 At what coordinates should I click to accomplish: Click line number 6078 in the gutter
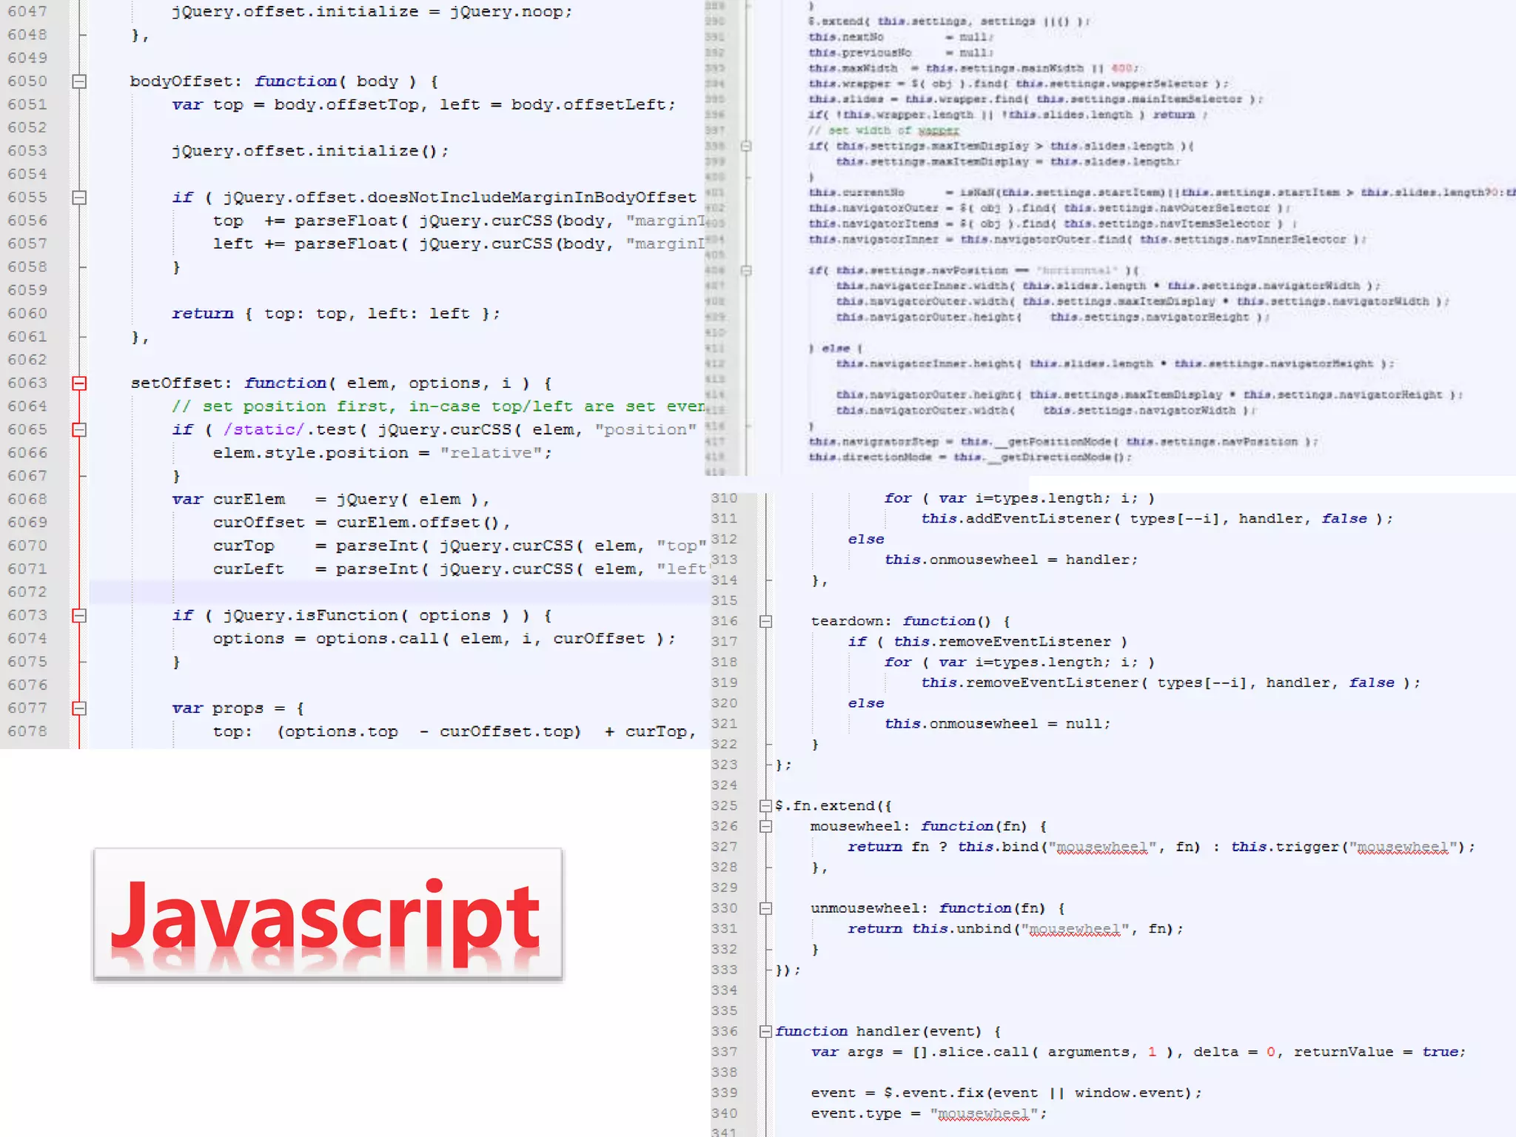click(27, 731)
